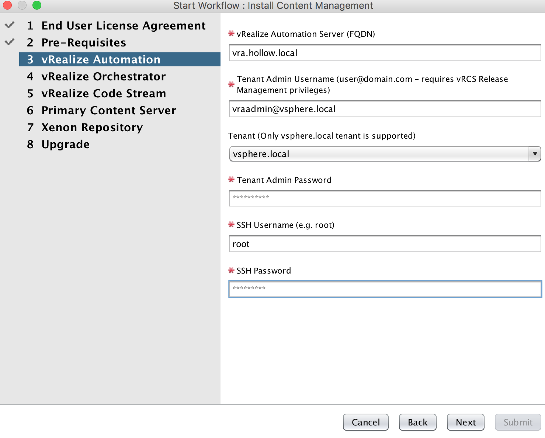The width and height of the screenshot is (545, 438).
Task: Click the Tenant Admin Username field
Action: [385, 109]
